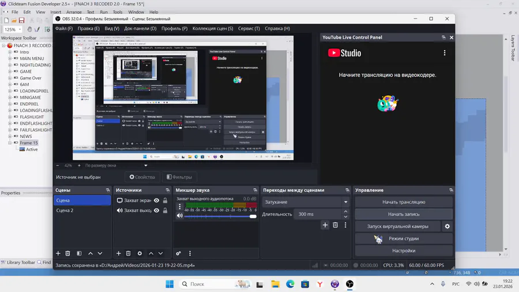Undock the YouTube Live Control Panel
Viewport: 519px width, 292px height.
(443, 38)
